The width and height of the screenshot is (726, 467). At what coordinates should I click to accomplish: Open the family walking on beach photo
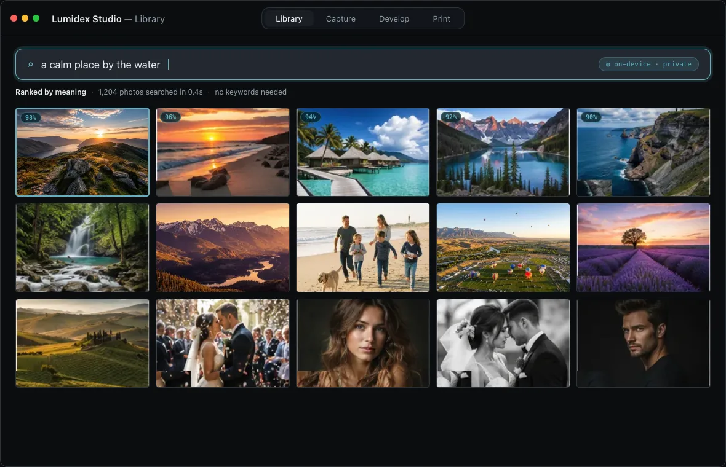[363, 248]
